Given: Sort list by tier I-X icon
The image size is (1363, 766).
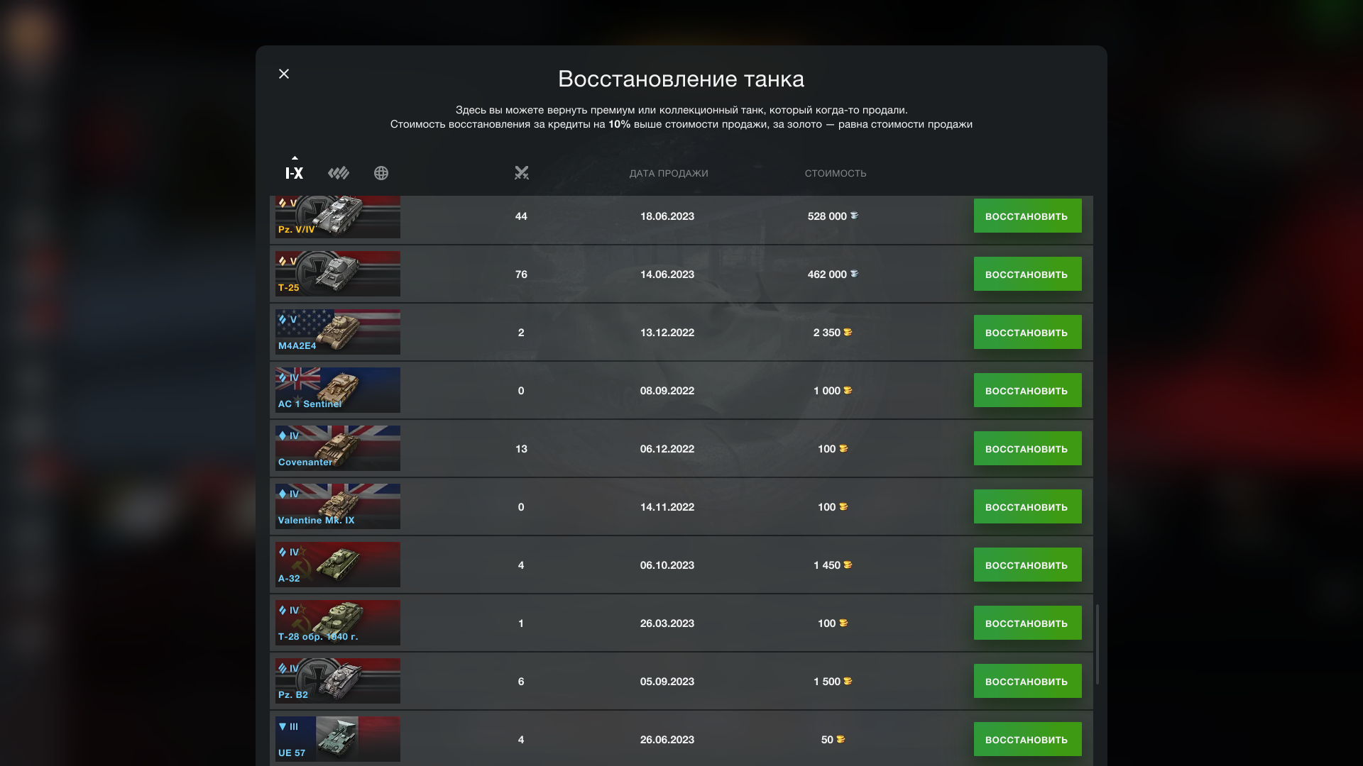Looking at the screenshot, I should coord(294,172).
